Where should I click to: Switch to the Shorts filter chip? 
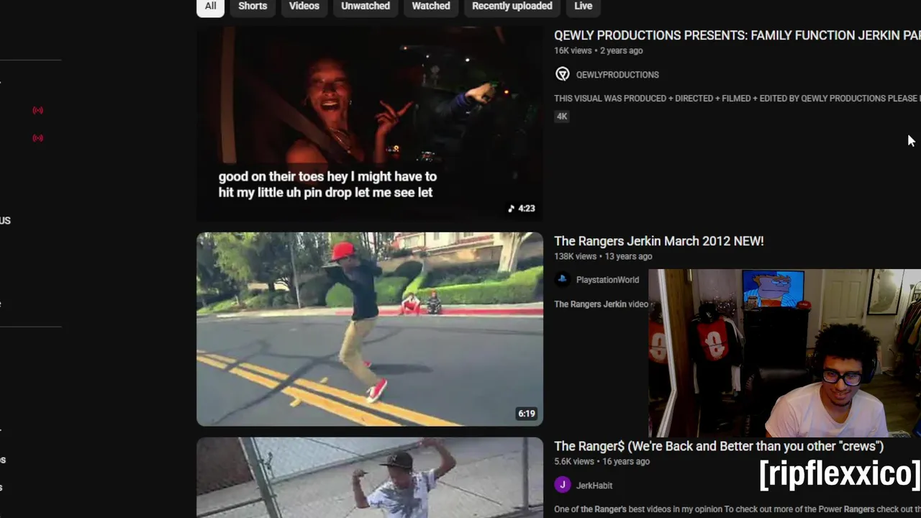(253, 6)
